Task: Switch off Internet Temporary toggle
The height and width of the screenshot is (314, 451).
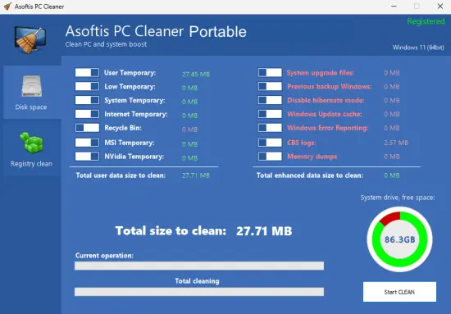Action: (87, 114)
